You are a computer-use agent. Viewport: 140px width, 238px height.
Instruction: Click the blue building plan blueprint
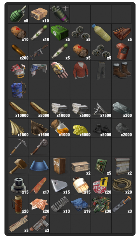pos(39,166)
